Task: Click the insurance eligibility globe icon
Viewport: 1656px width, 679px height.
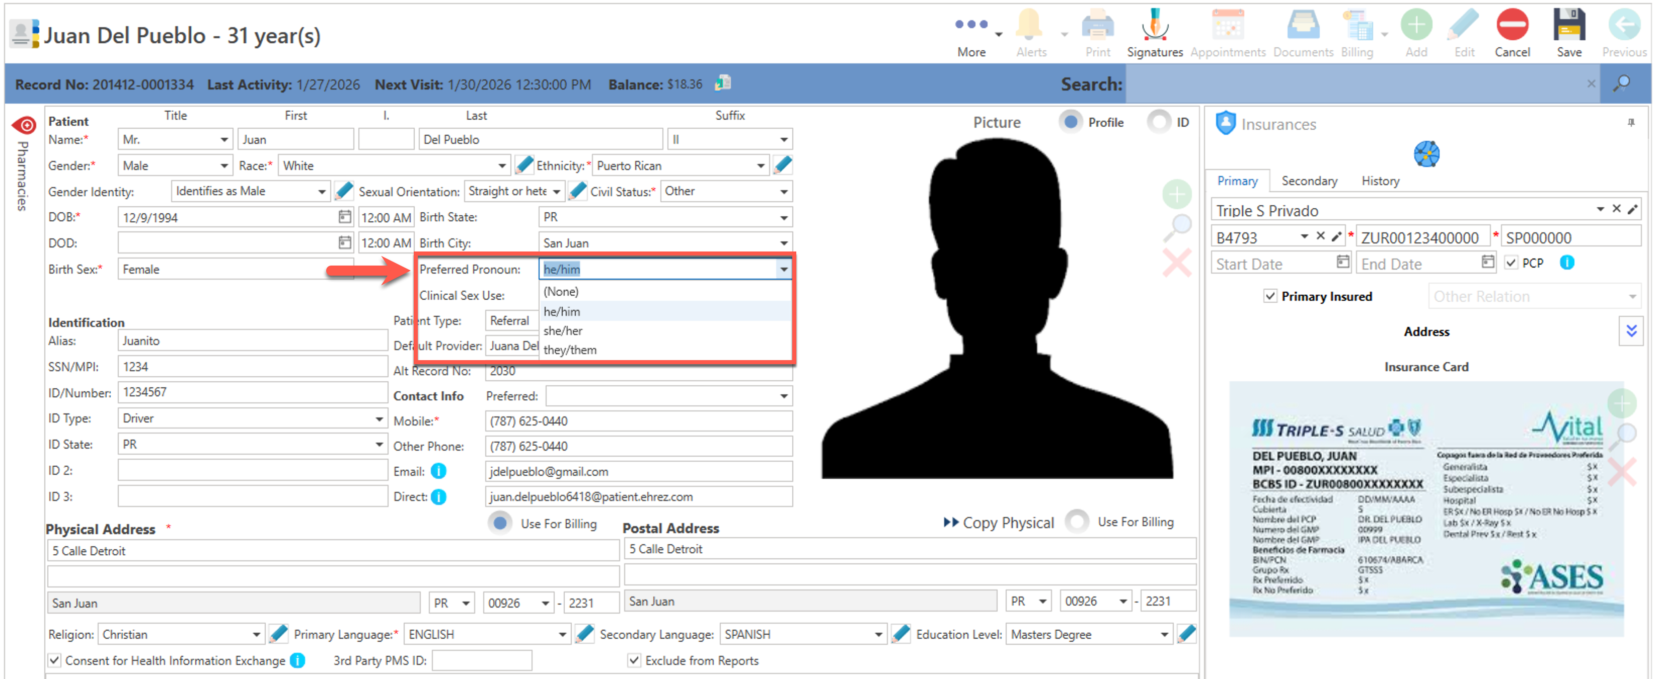Action: [1426, 154]
